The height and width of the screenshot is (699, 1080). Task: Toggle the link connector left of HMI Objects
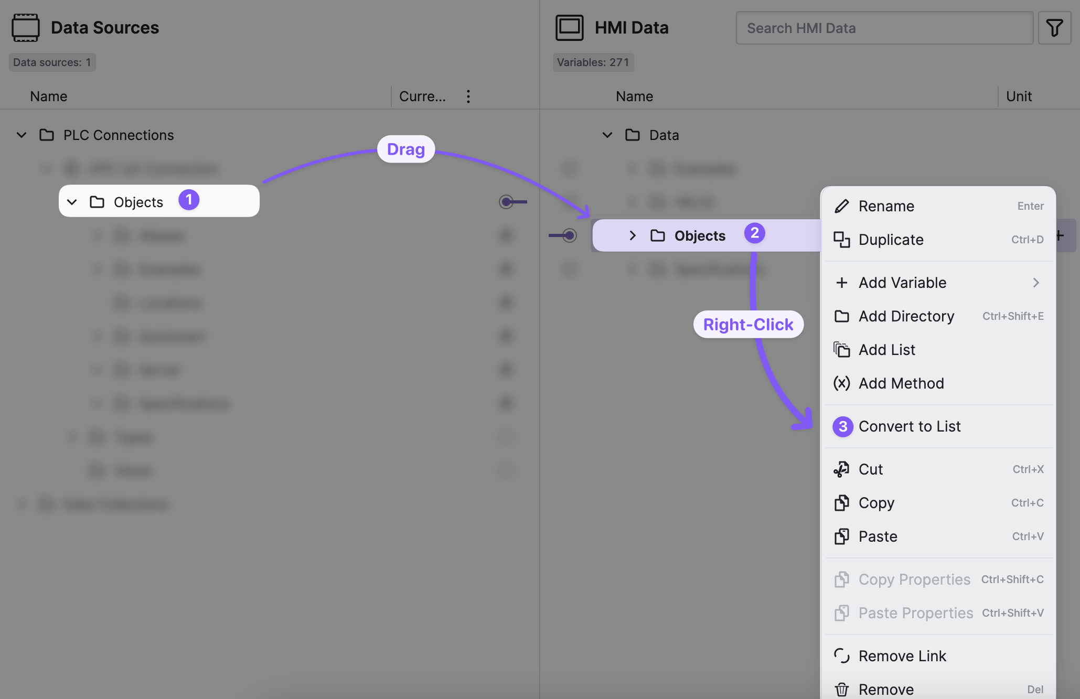(x=569, y=235)
